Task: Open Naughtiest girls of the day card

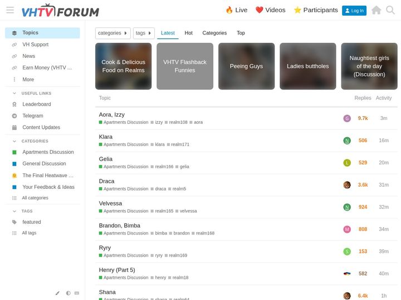Action: pyautogui.click(x=369, y=66)
